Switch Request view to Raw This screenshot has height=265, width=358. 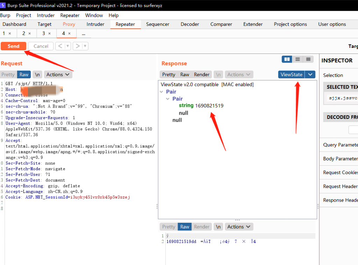point(24,74)
